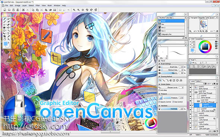Viewport: 220px width, 137px height.
Task: Click the Rotate left toolbar icon
Action: 87,10
